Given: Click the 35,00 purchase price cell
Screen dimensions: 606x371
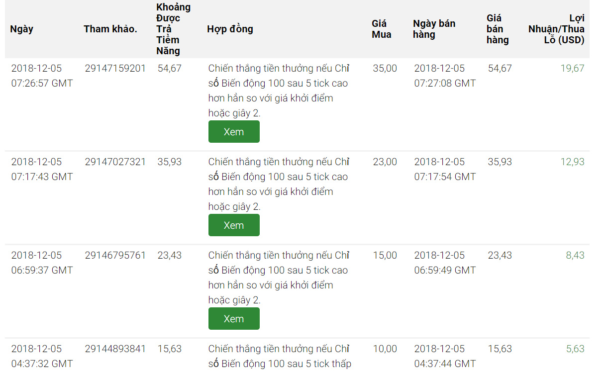Looking at the screenshot, I should point(385,68).
